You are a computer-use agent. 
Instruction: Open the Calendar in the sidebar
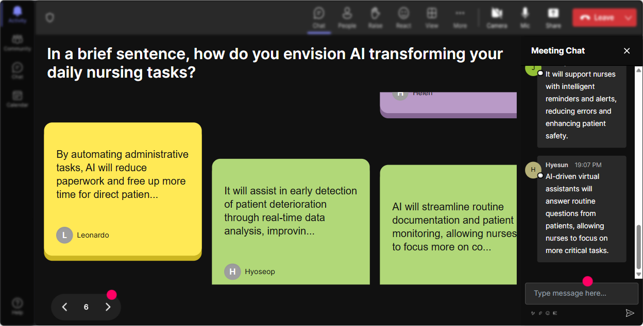tap(18, 99)
